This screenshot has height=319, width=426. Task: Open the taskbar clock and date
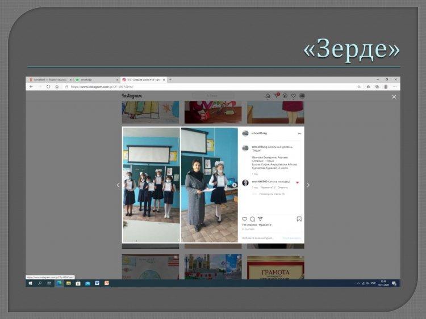[x=383, y=283]
